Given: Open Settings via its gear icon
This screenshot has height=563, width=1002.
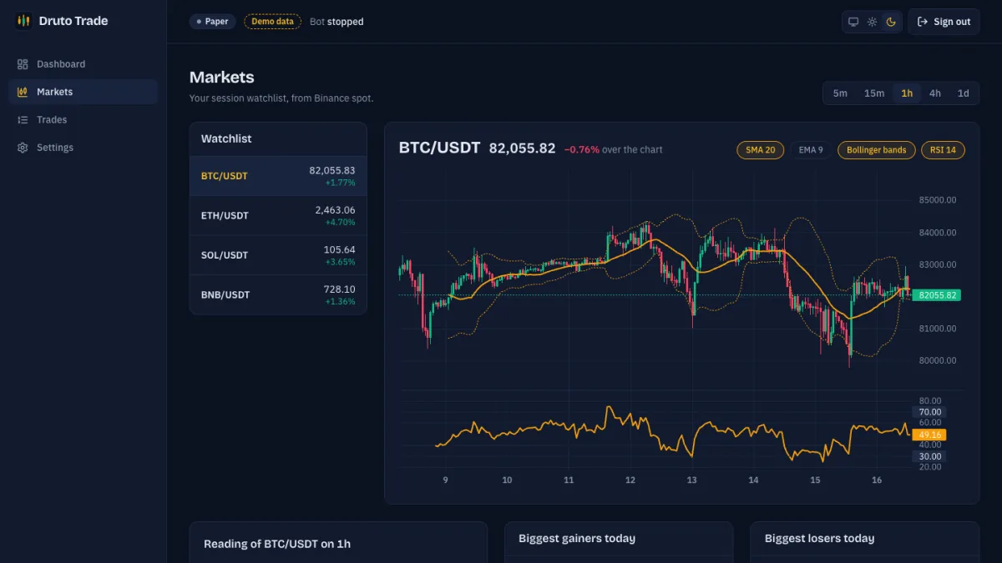Looking at the screenshot, I should click(23, 148).
